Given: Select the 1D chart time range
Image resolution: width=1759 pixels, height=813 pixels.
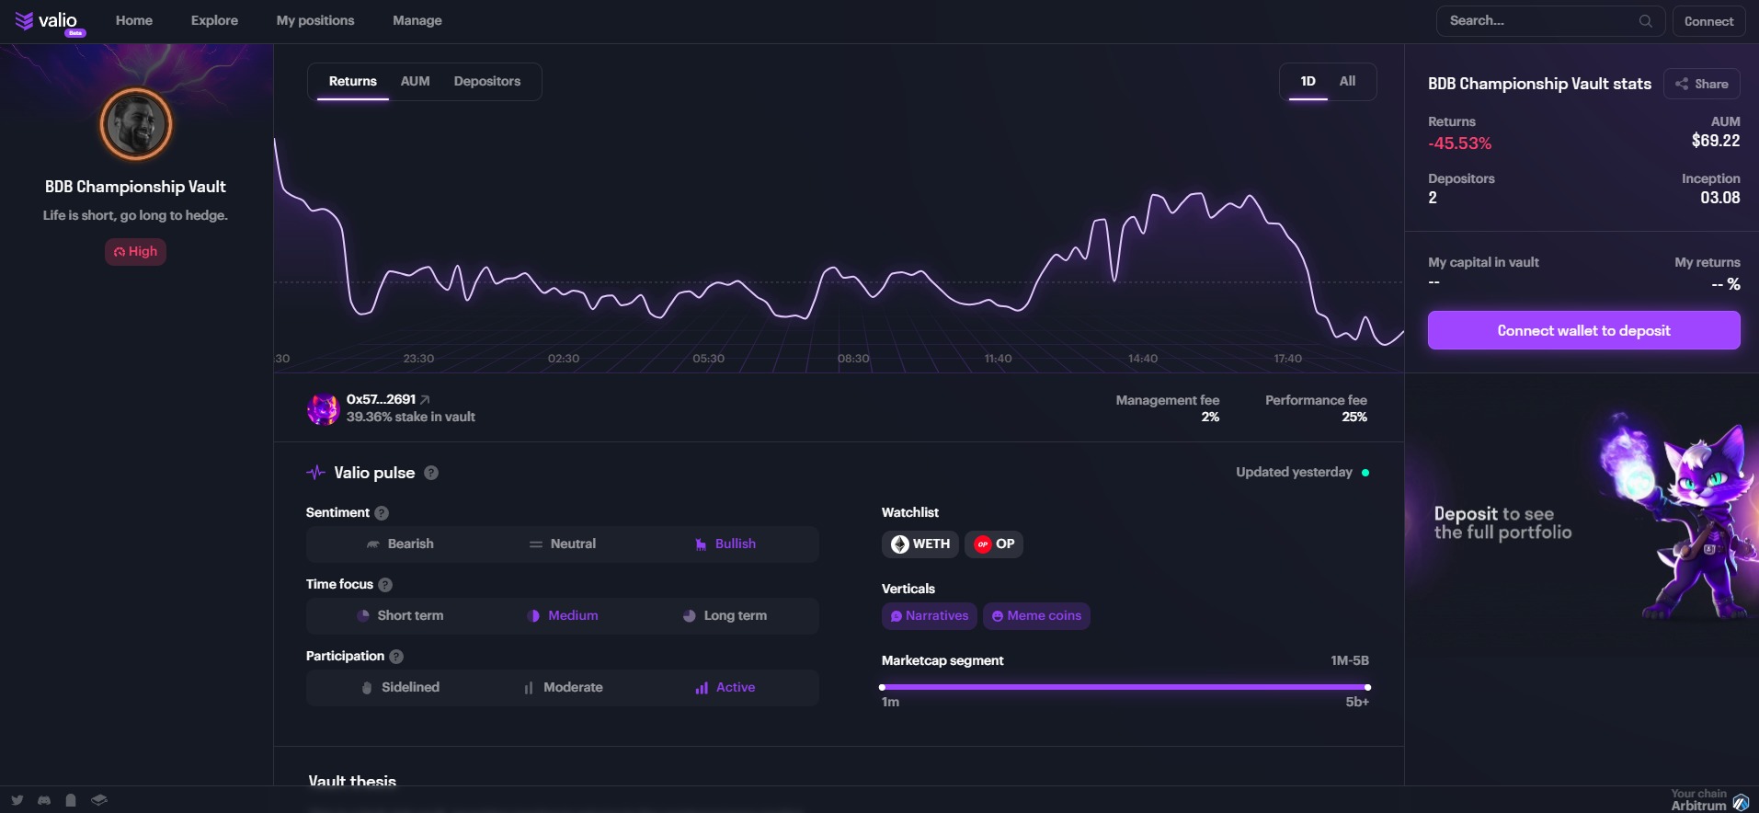Looking at the screenshot, I should (1308, 81).
